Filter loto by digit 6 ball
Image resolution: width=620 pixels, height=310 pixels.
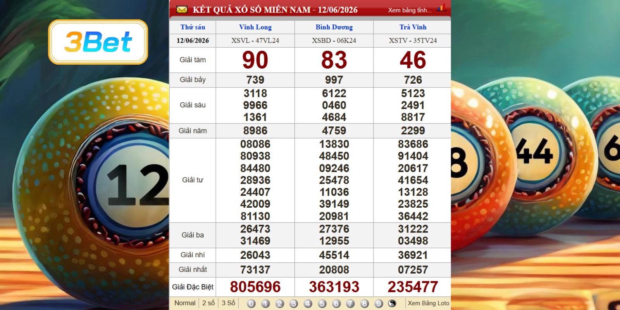point(336,303)
